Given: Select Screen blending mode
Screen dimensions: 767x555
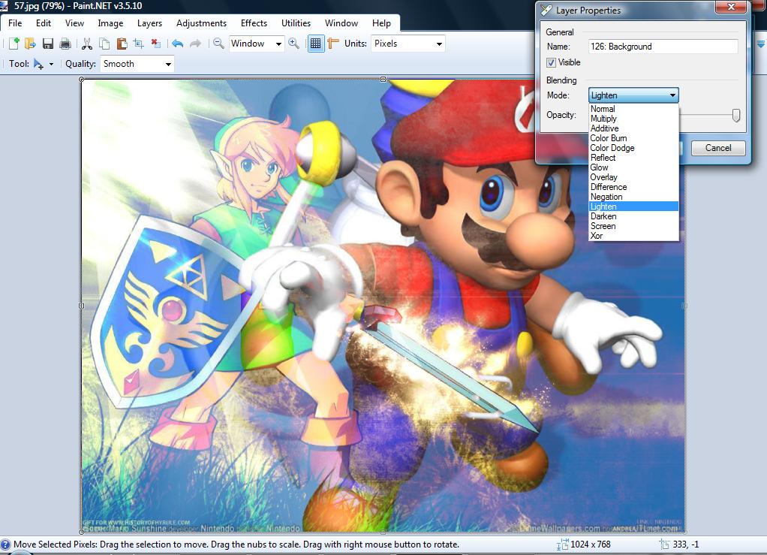Looking at the screenshot, I should point(634,226).
